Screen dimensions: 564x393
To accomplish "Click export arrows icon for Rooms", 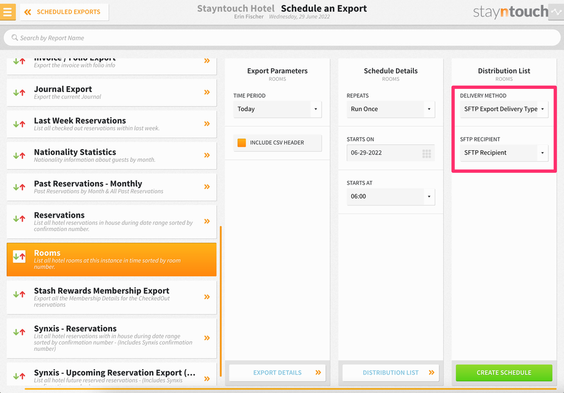I will pos(20,257).
